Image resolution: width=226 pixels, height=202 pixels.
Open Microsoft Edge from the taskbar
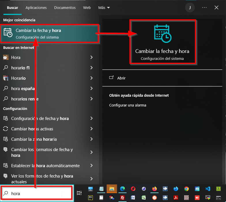pyautogui.click(x=123, y=189)
